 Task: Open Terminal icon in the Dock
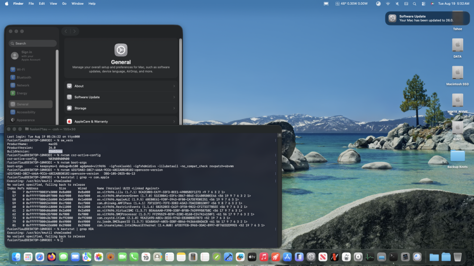(x=393, y=257)
